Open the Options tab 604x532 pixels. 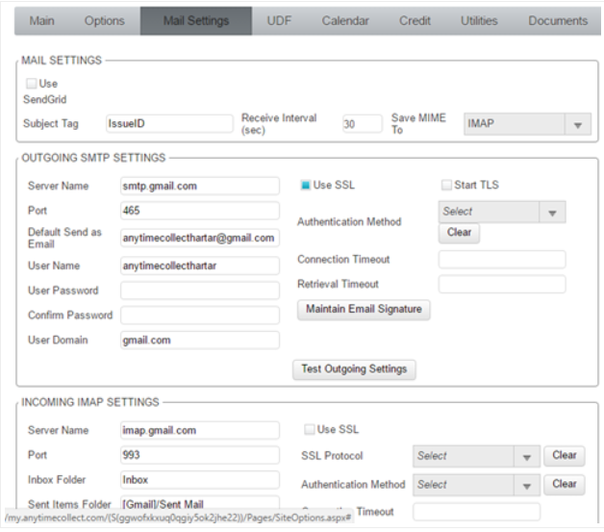pos(104,20)
